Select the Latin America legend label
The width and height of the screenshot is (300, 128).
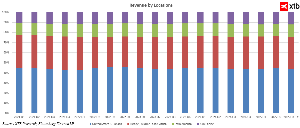[183, 124]
